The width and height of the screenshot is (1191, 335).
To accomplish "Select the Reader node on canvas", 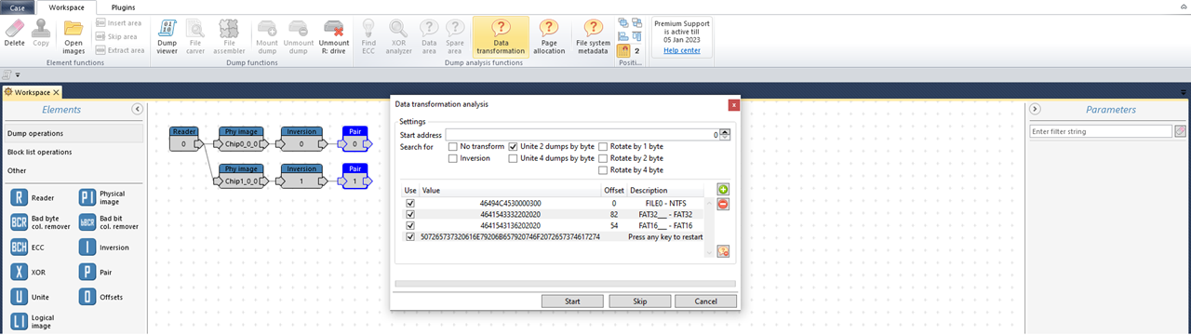I will pyautogui.click(x=184, y=138).
